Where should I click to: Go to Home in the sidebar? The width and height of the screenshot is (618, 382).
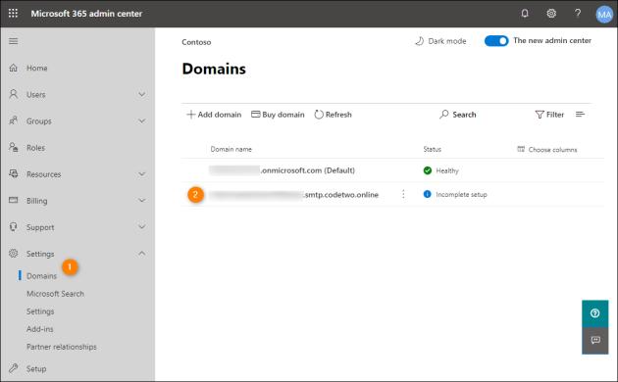[x=37, y=68]
